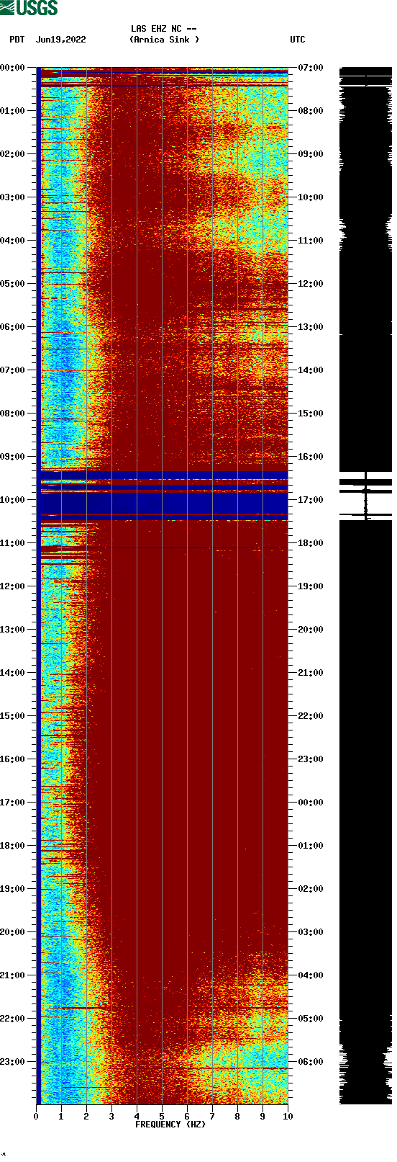Click the '17:00' UTC time label

(311, 500)
